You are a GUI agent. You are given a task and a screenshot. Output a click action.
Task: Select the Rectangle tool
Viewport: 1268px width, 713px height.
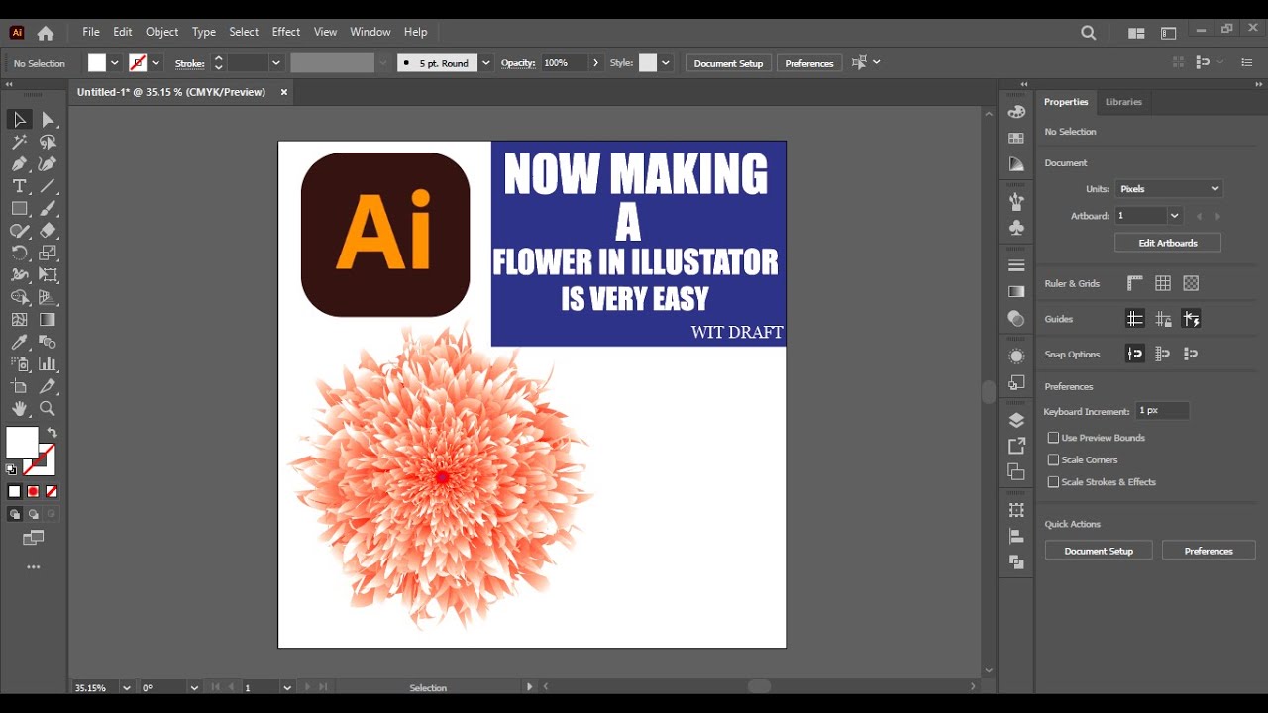pyautogui.click(x=19, y=209)
